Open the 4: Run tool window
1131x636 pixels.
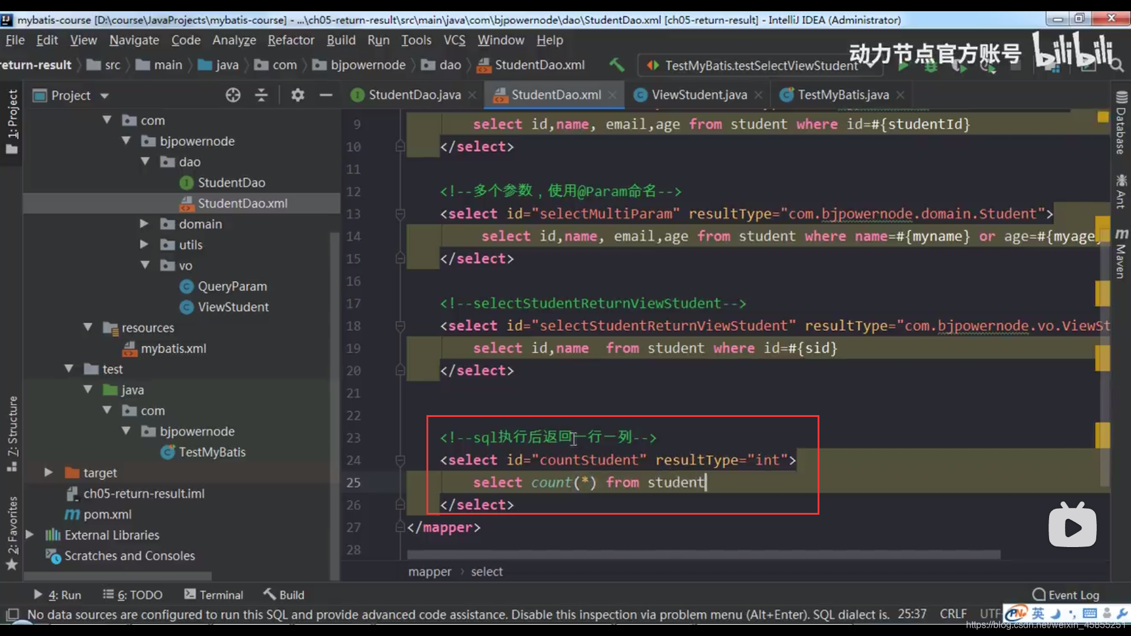(x=57, y=595)
